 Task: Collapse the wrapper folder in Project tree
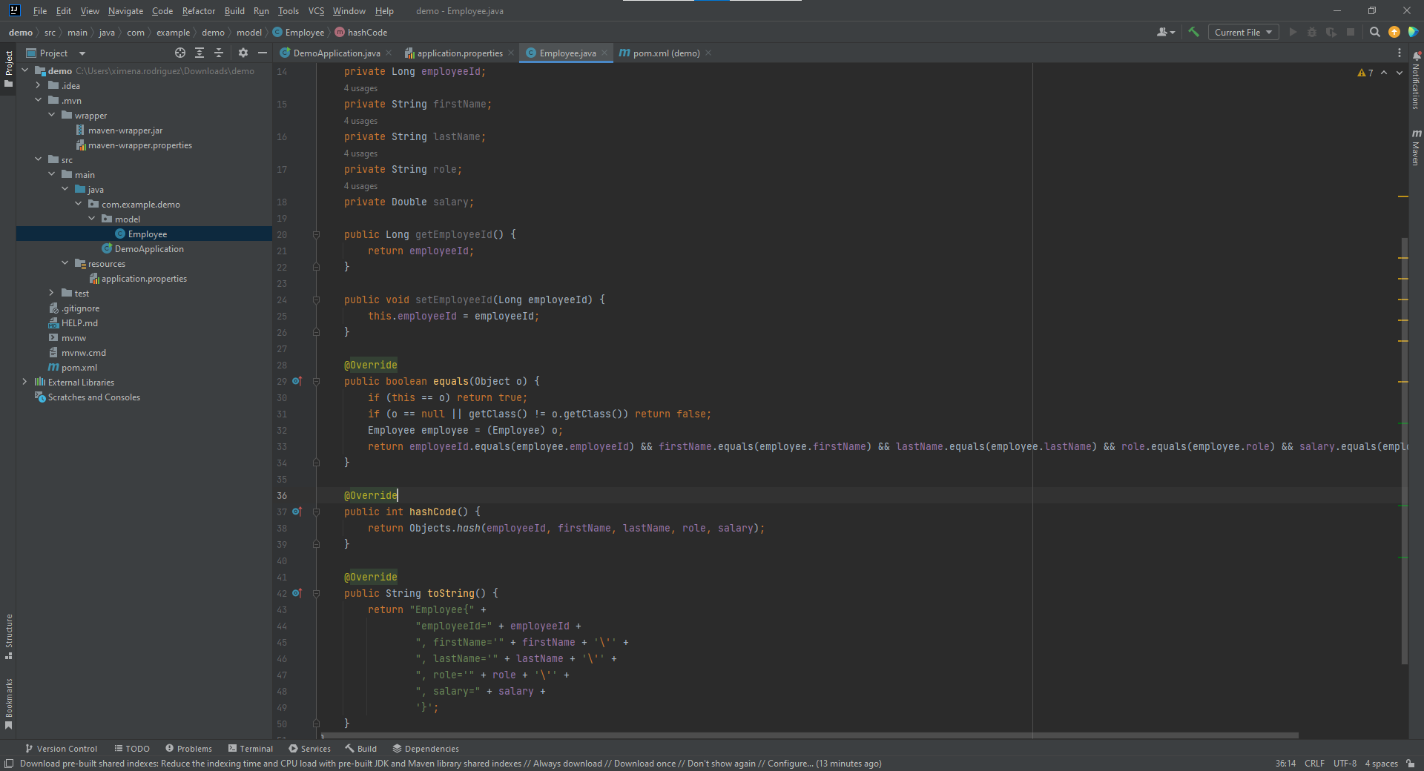[x=50, y=115]
